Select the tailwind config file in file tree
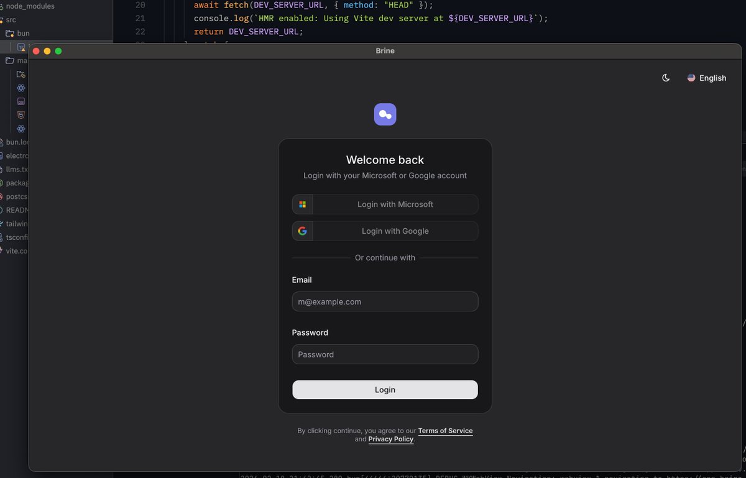The width and height of the screenshot is (746, 478). (14, 224)
